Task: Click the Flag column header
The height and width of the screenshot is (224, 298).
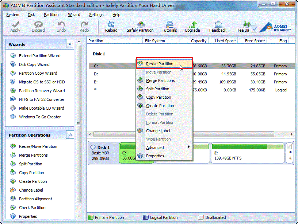Action: (x=278, y=41)
